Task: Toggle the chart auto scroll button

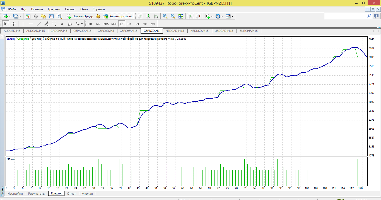Action: coord(191,16)
